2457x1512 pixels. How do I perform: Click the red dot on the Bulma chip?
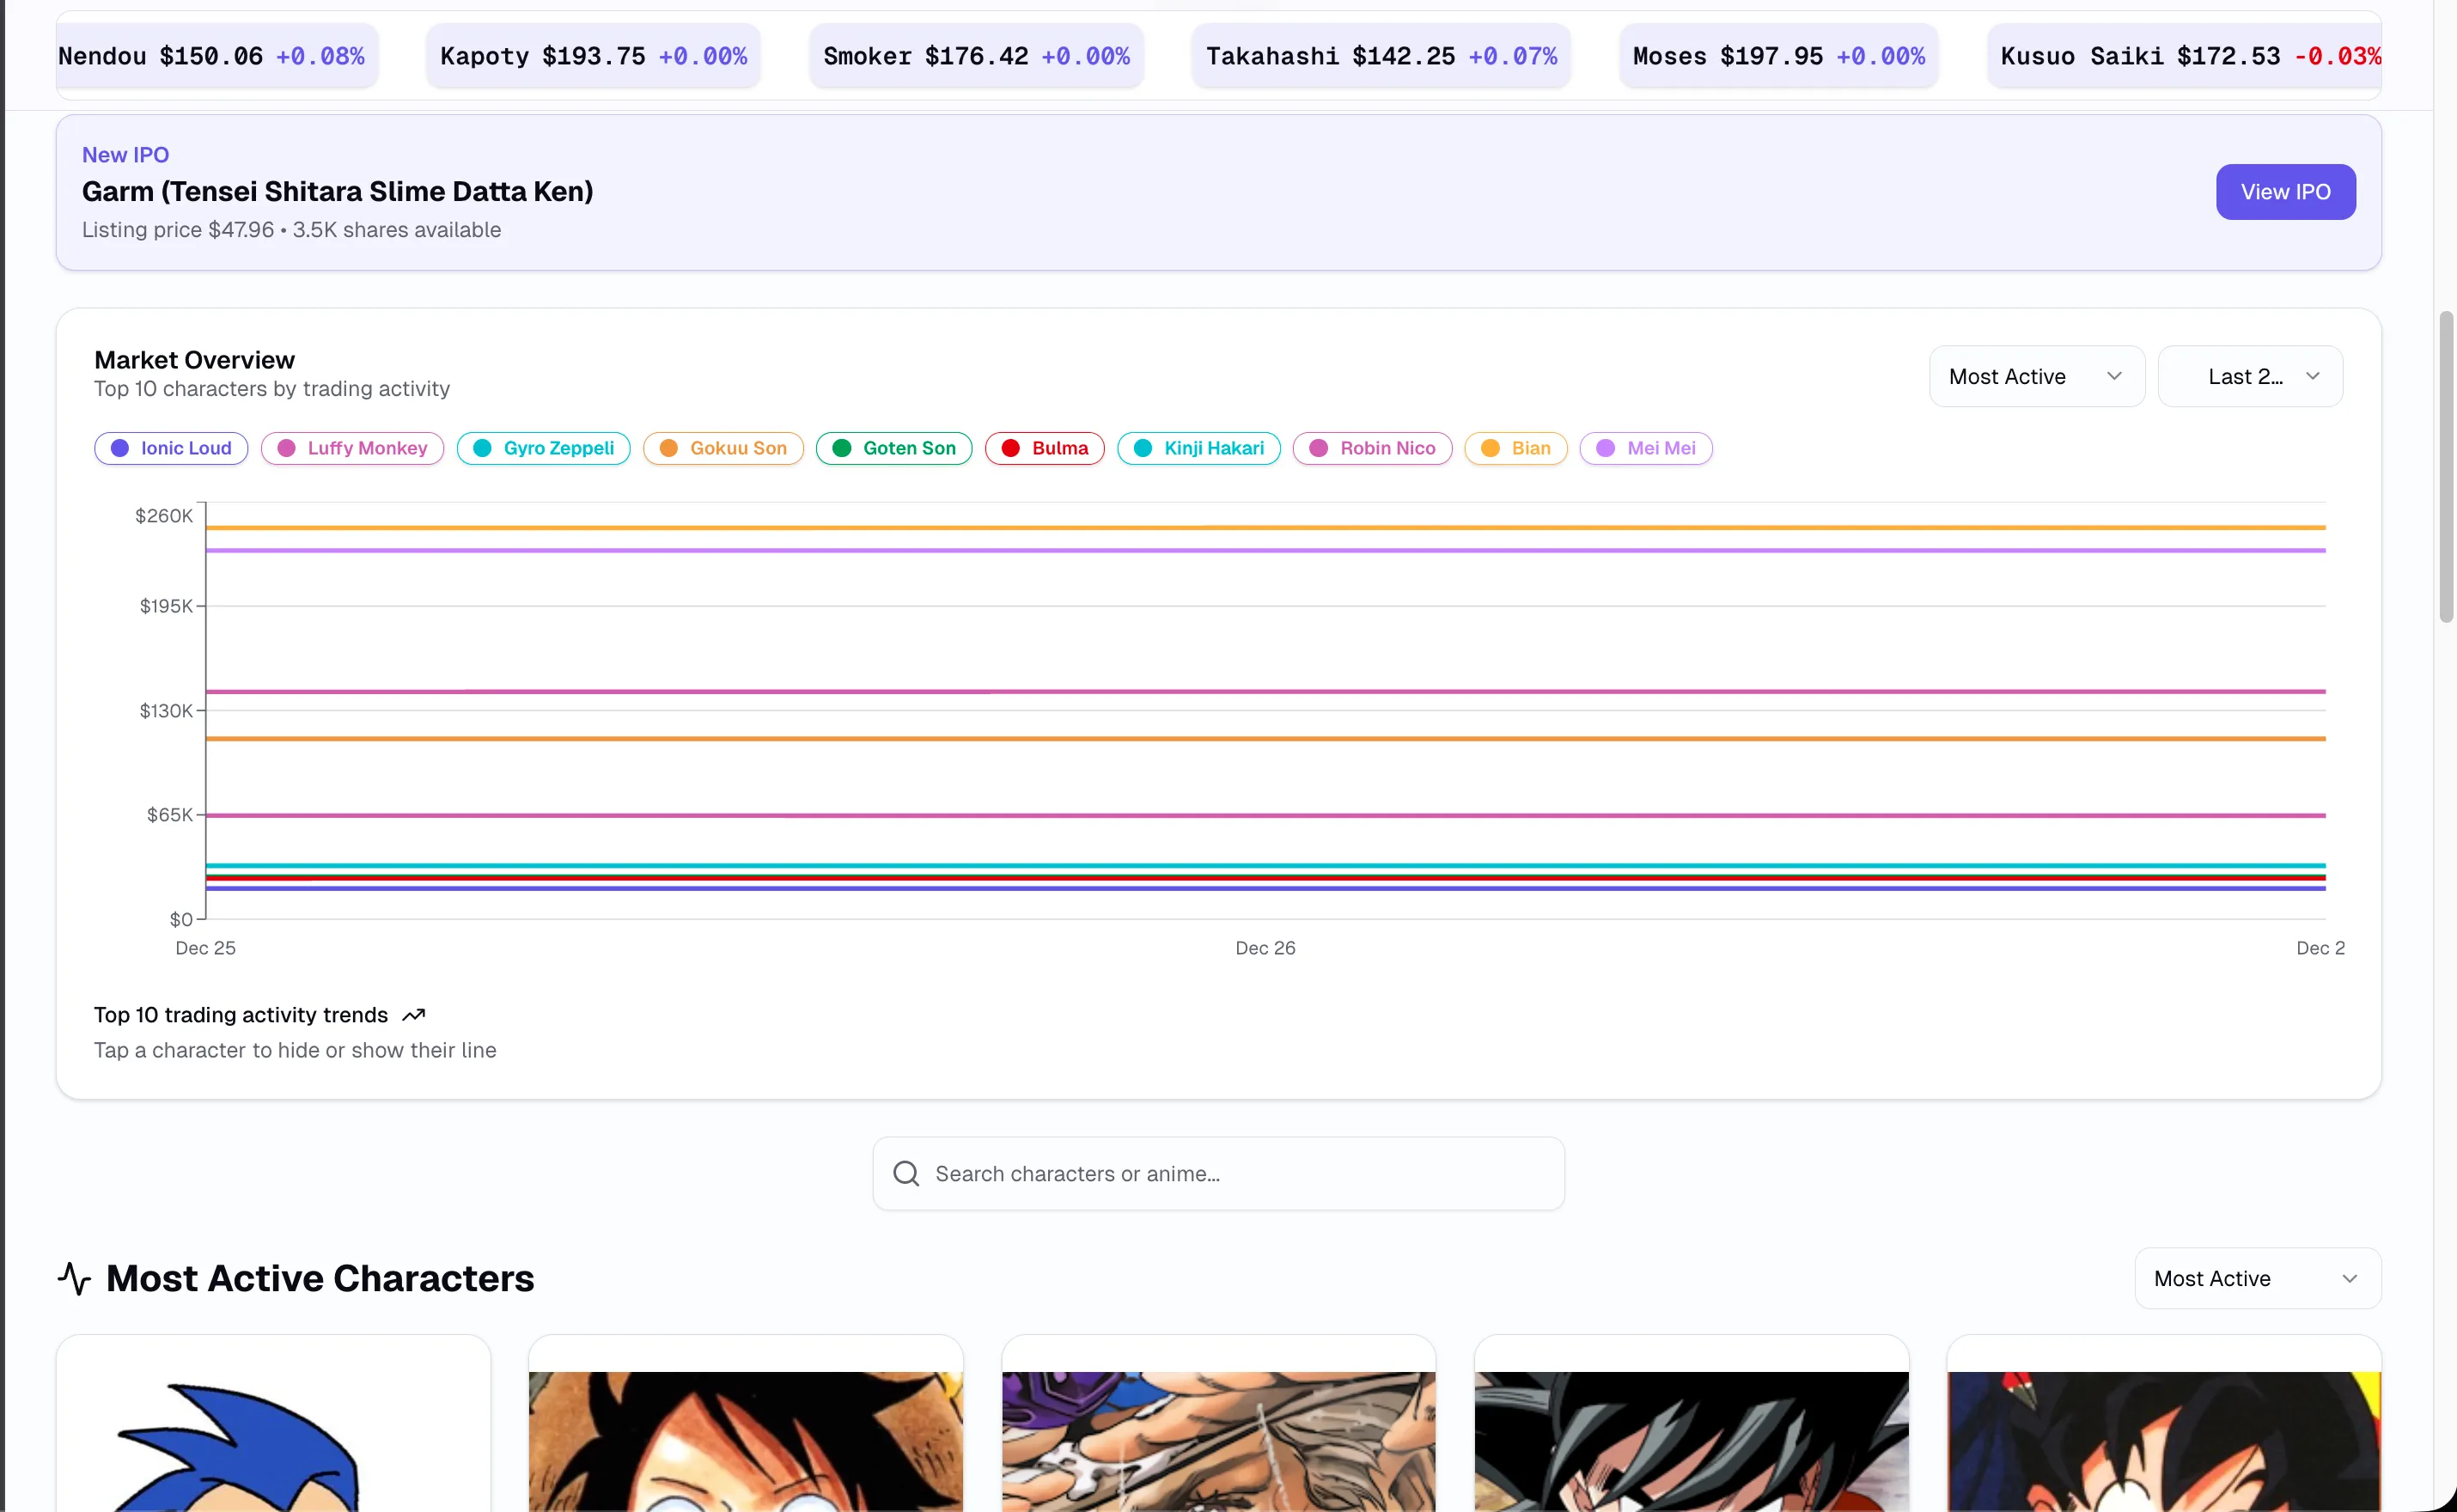(1010, 448)
